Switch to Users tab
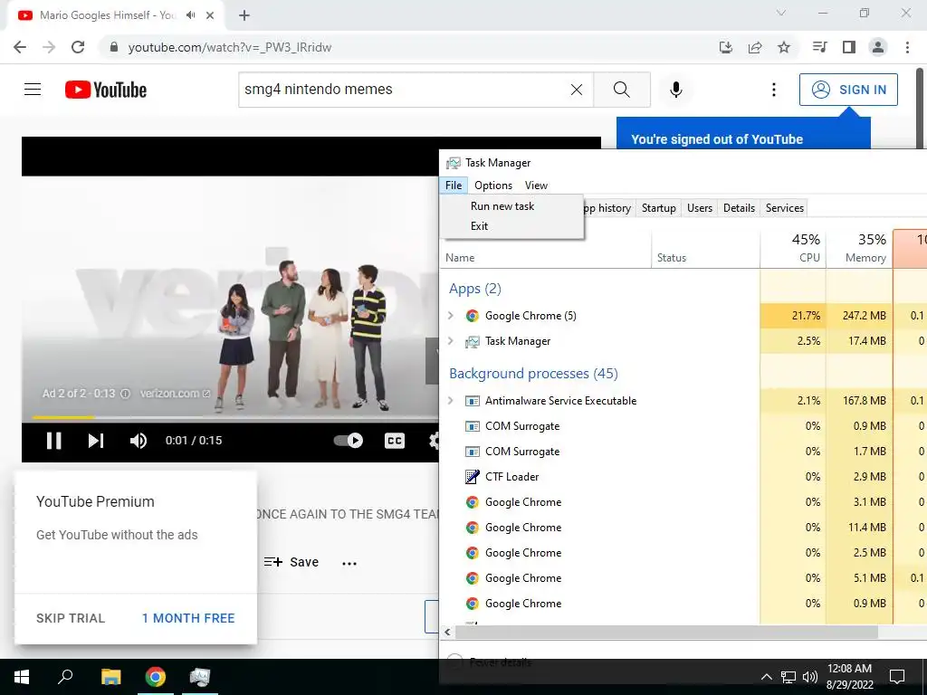 (x=700, y=208)
